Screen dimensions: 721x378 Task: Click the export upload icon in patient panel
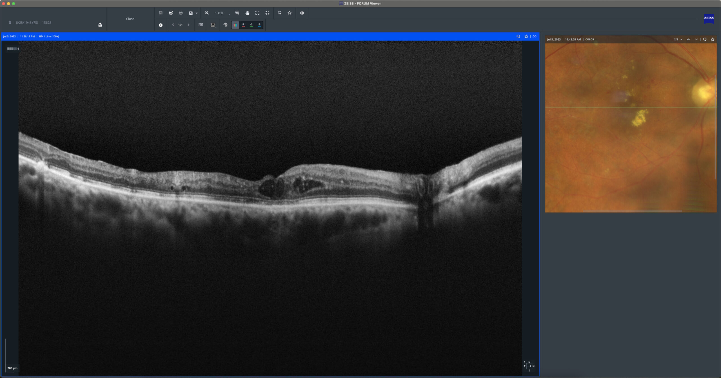pyautogui.click(x=100, y=25)
